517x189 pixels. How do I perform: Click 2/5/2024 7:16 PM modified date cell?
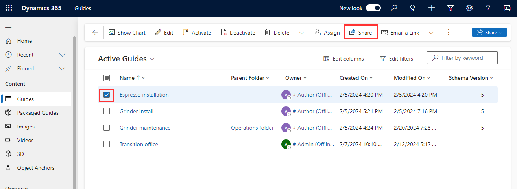click(x=415, y=111)
